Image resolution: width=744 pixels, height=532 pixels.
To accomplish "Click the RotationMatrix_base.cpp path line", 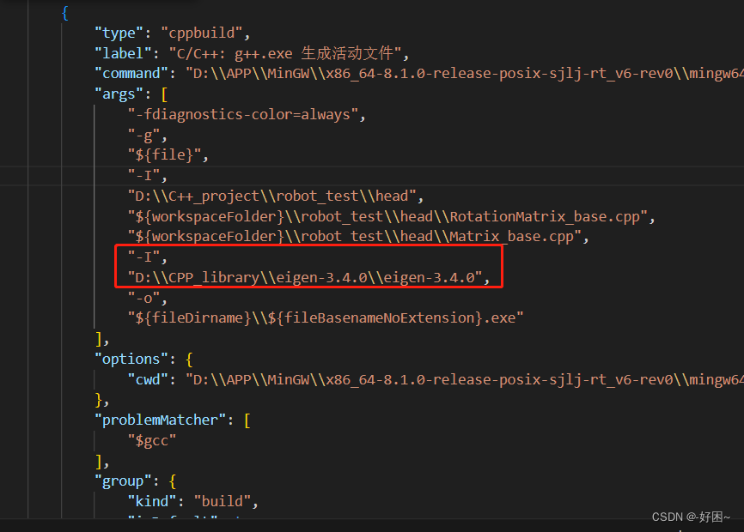I will (392, 216).
